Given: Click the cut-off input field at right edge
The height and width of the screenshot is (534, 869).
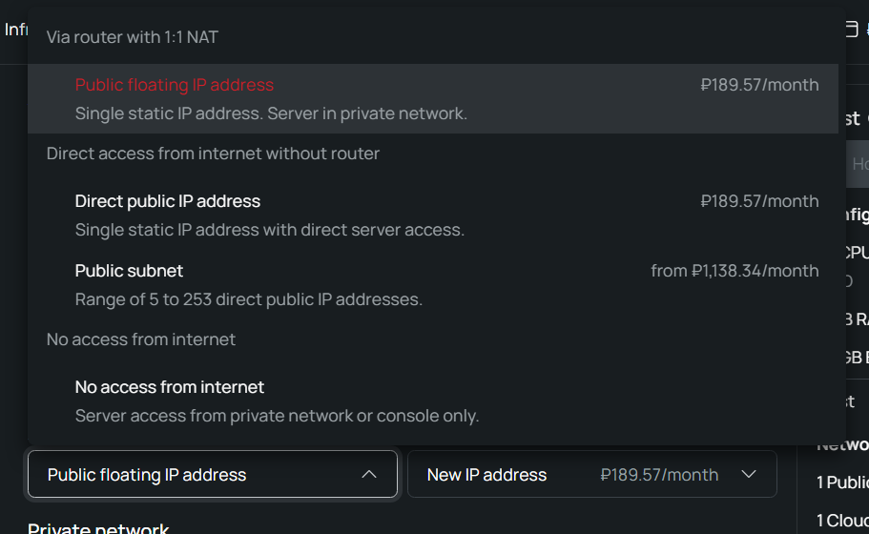Looking at the screenshot, I should click(x=858, y=163).
